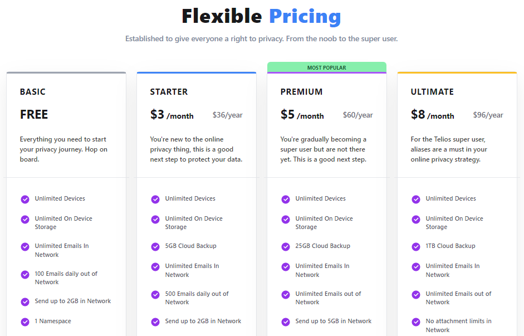
Task: Click the checkmark next to 5GB Cloud Backup
Action: tap(155, 247)
